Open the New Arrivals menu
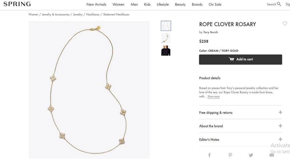Screen dimensions: 290x161 click(x=96, y=5)
